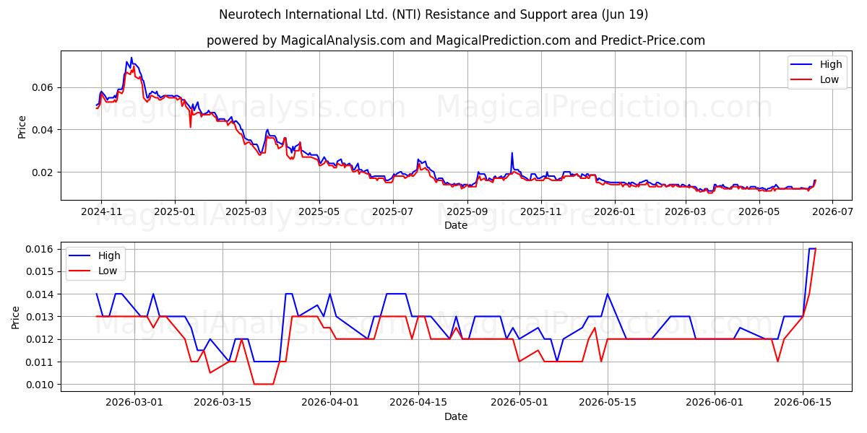Click the Date axis label of upper chart
The image size is (867, 433).
tap(456, 225)
